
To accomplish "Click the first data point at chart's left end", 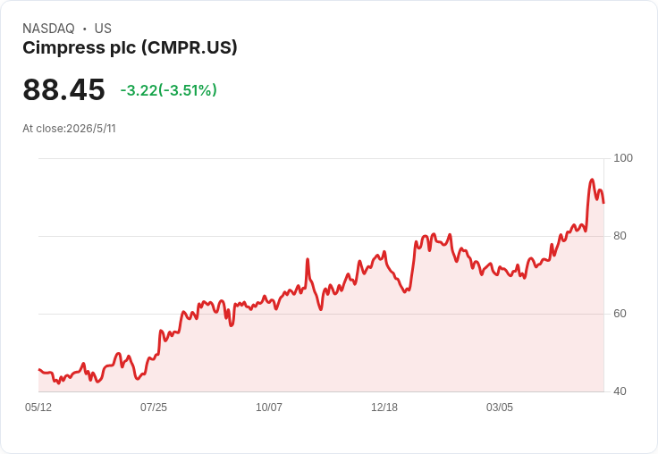I will point(39,369).
